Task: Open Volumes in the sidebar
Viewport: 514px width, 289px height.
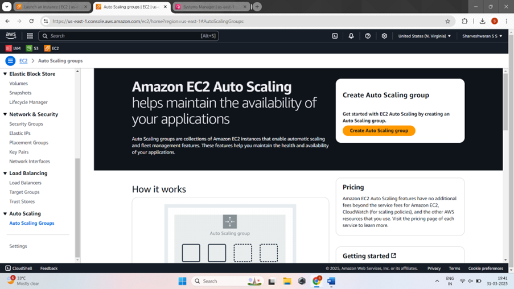Action: point(18,84)
